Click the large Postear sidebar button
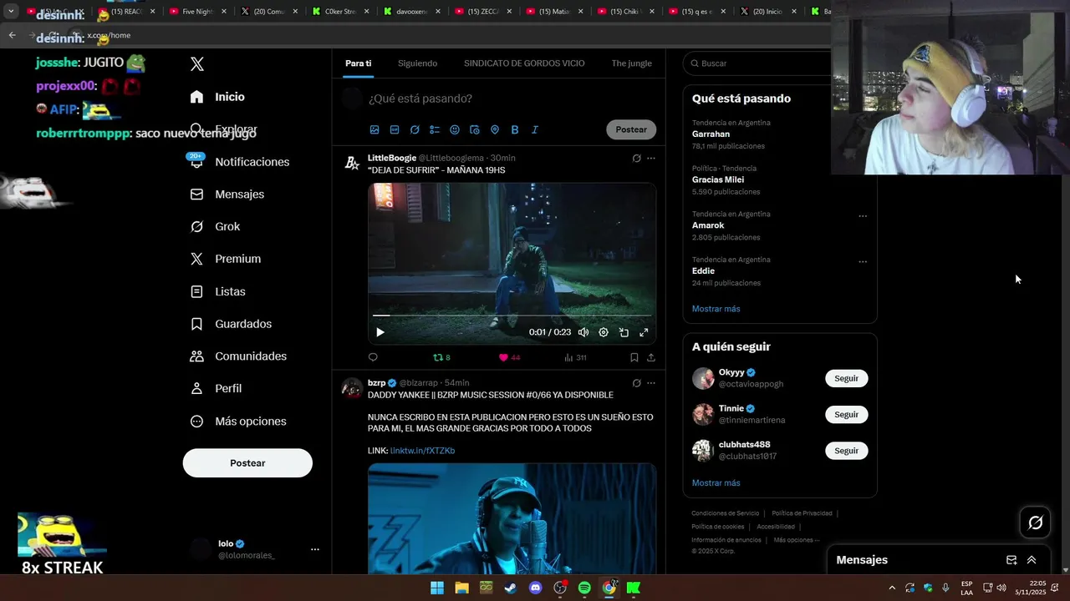The image size is (1070, 601). (247, 463)
